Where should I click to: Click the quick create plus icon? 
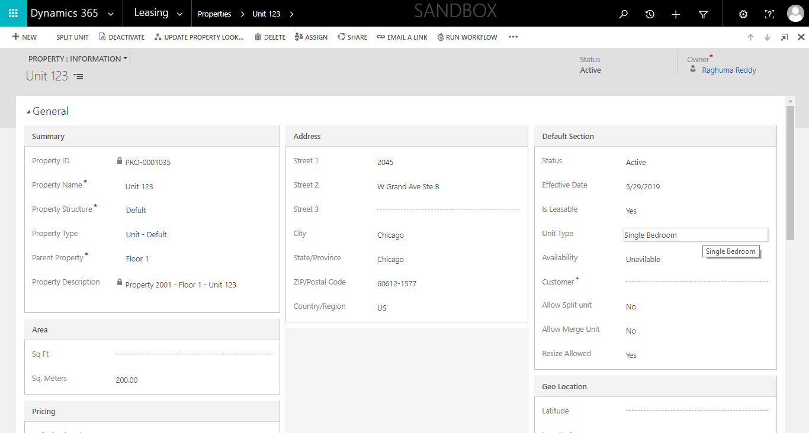[x=676, y=14]
